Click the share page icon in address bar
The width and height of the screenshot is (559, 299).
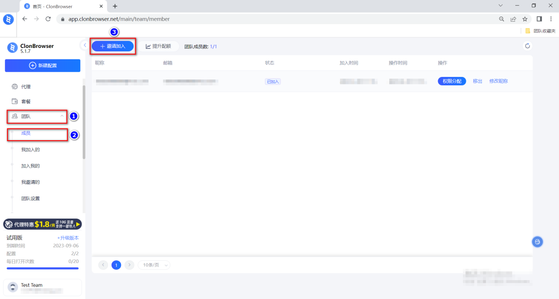(513, 19)
